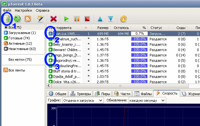200x126 pixels.
Task: Select the Djadja_Adolf_p... torrent
Action: [x=123, y=77]
